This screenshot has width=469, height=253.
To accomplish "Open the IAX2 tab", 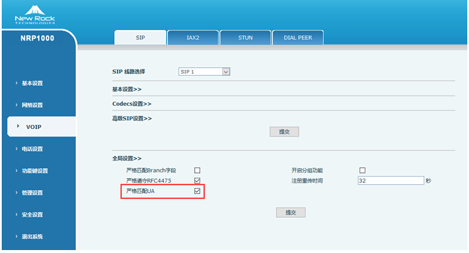I will tap(193, 38).
